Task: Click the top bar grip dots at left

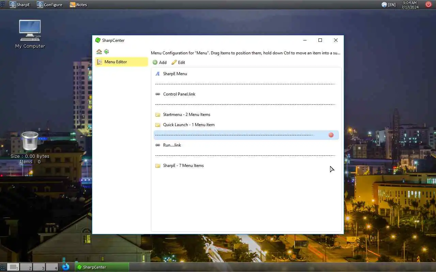Action: coord(3,4)
